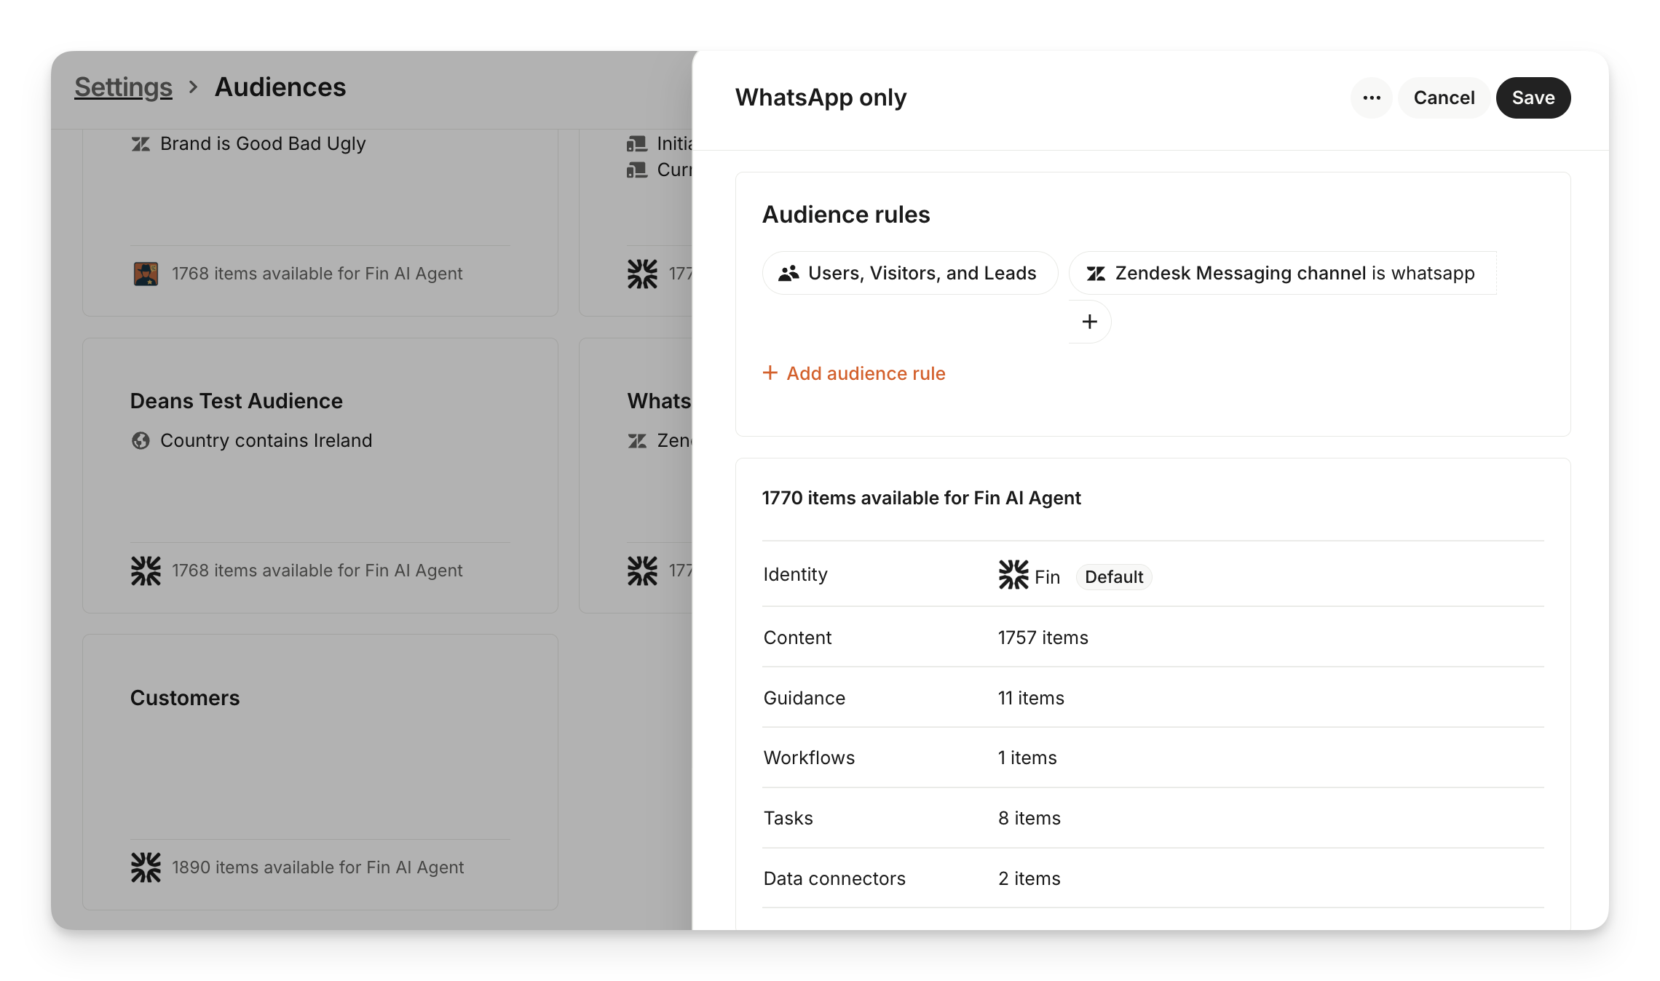The height and width of the screenshot is (981, 1660).
Task: Cancel editing the WhatsApp only audience
Action: click(x=1443, y=98)
